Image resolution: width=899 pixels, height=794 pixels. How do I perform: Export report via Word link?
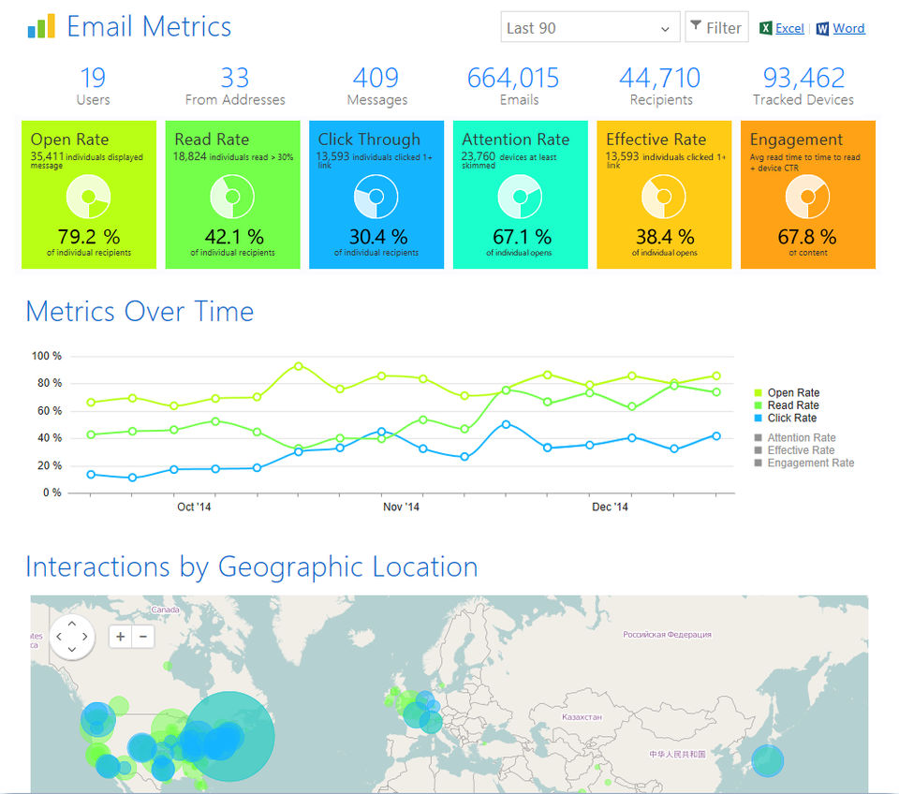[848, 28]
